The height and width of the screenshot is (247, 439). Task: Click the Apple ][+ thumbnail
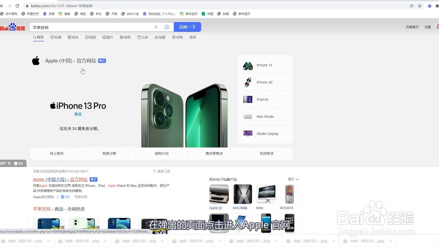point(219,194)
